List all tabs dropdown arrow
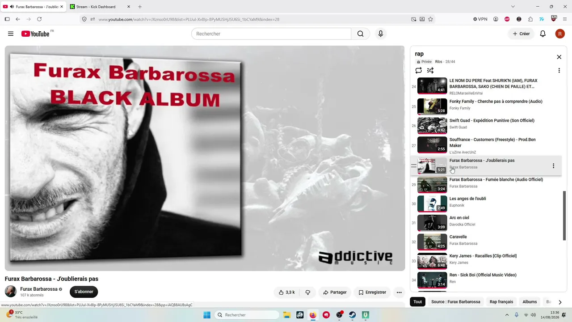Image resolution: width=572 pixels, height=322 pixels. 513,7
